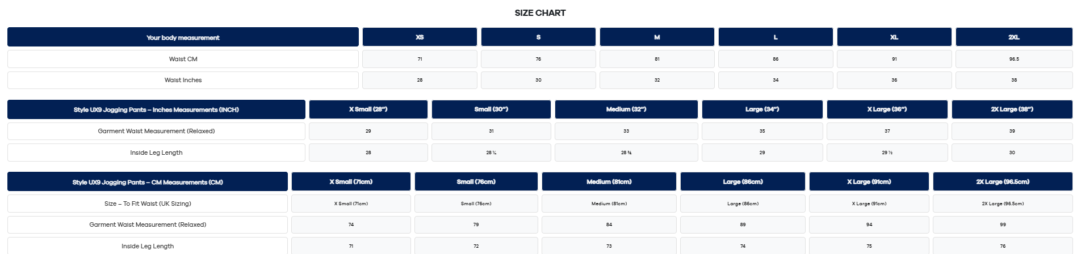Select the X Large (36″) column header
1077x254 pixels.
pos(887,109)
